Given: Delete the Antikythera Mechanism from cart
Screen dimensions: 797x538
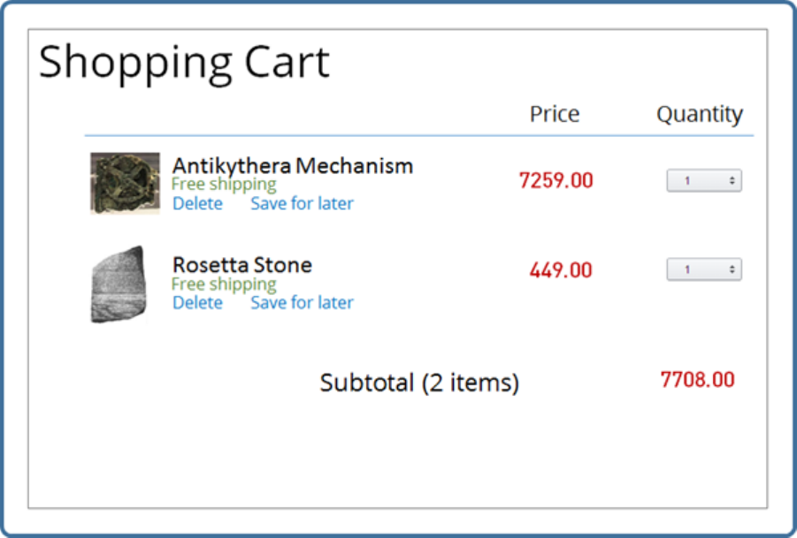Looking at the screenshot, I should click(197, 204).
